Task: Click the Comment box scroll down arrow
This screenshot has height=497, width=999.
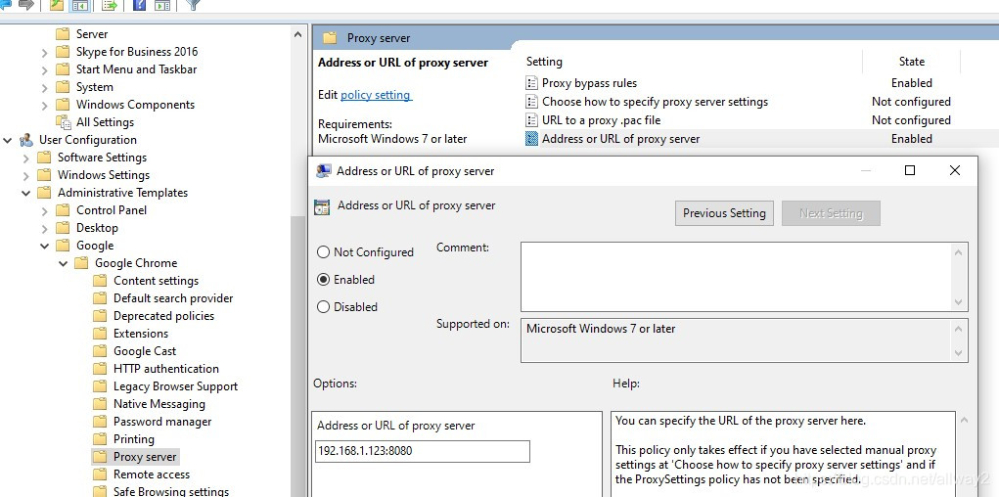Action: pyautogui.click(x=959, y=302)
